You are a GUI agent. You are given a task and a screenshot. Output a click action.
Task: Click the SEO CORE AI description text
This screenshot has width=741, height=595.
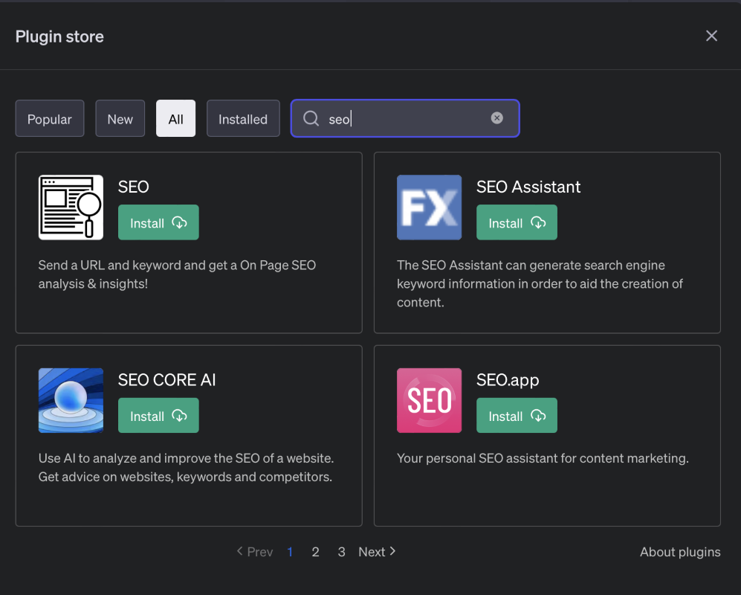(187, 467)
